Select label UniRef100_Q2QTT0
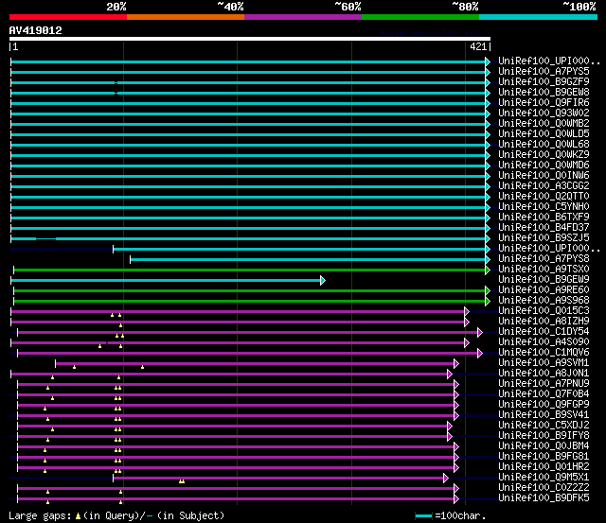 [x=544, y=197]
